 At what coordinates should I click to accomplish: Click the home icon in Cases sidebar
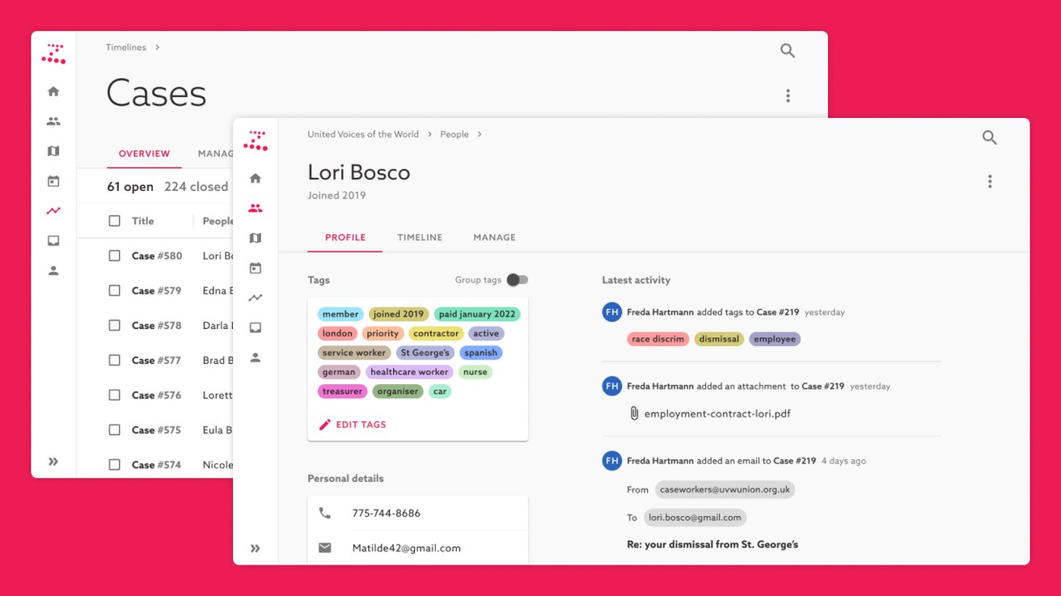[x=53, y=91]
